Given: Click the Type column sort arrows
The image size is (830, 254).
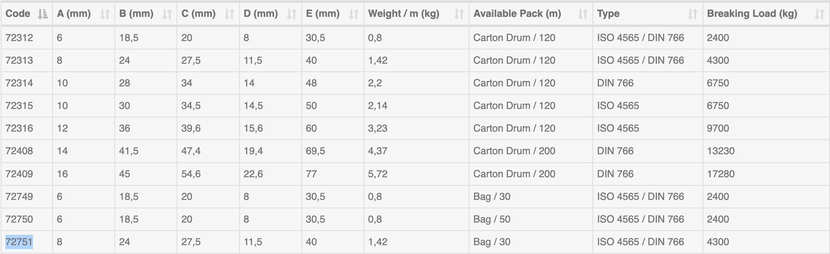Looking at the screenshot, I should (x=693, y=14).
